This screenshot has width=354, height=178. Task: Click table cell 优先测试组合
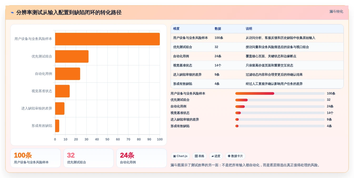coord(183,47)
